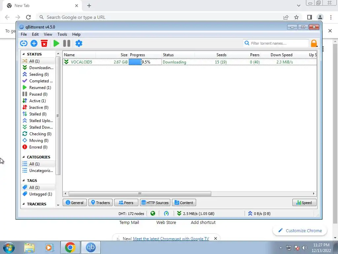Select the Moving (0) filter

tap(38, 140)
